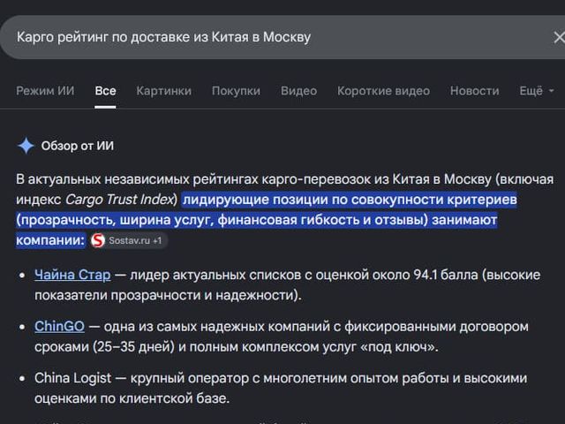The image size is (565, 424).
Task: Switch to Короткие видео tab
Action: click(383, 90)
